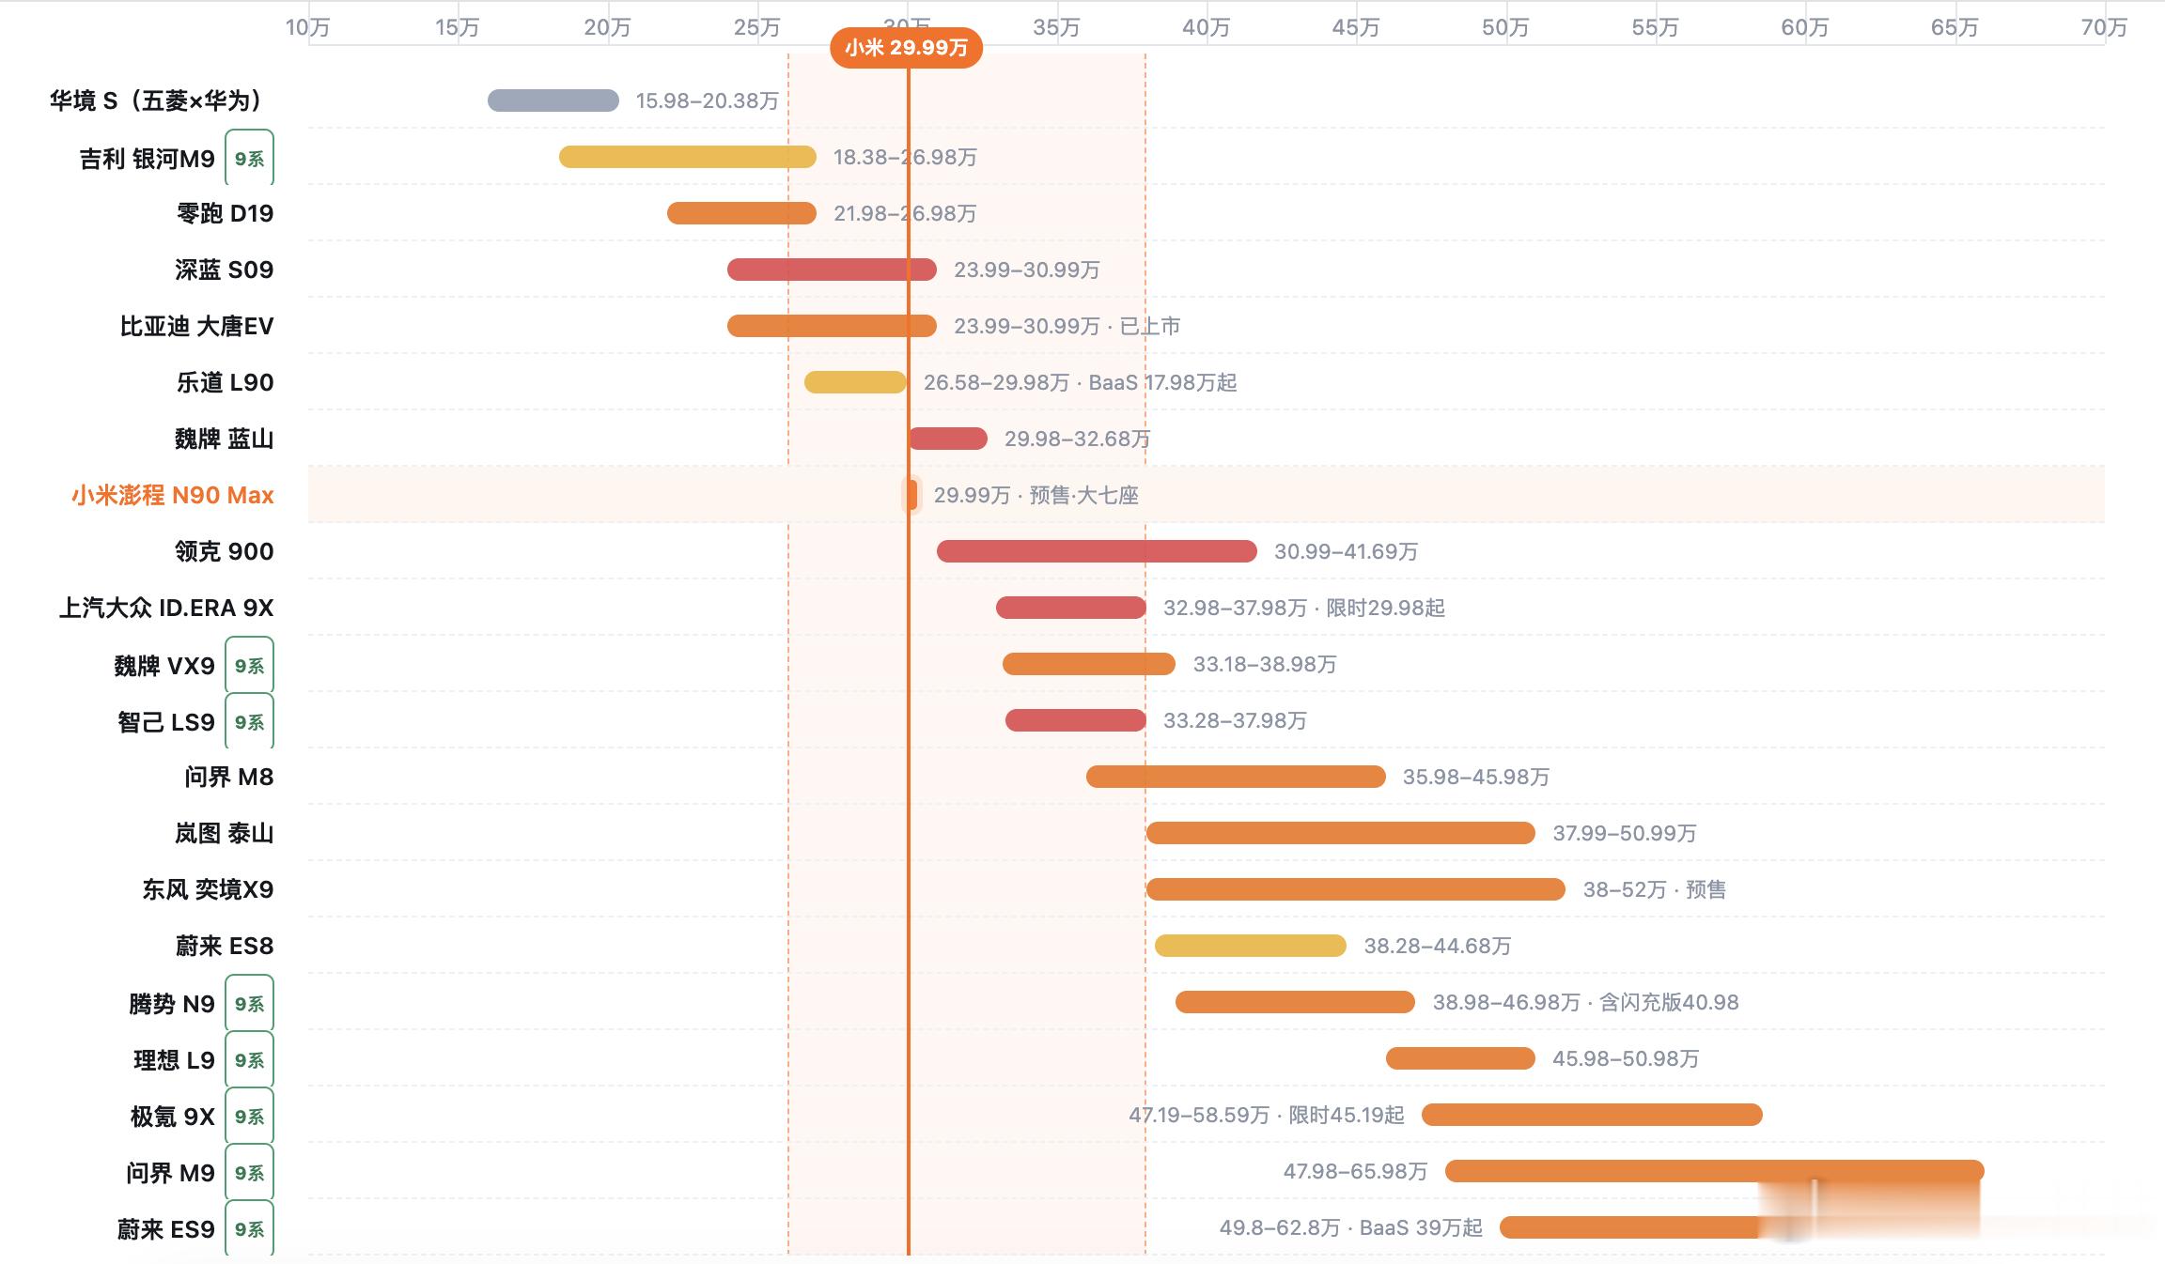Click the orange 问界 M8 price bar
2165x1264 pixels.
tap(1236, 777)
